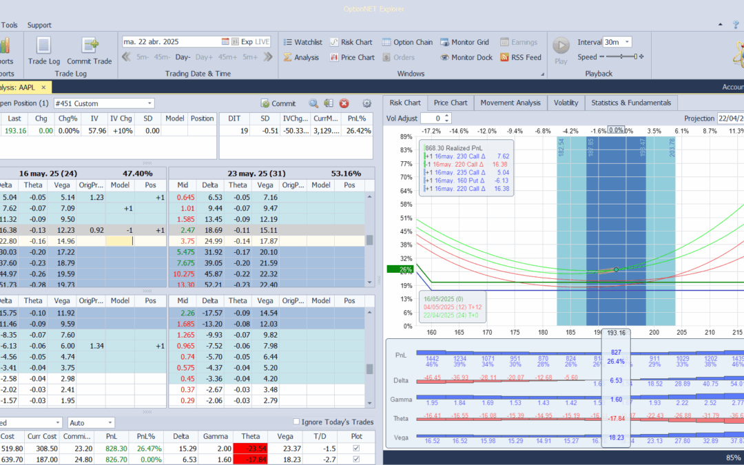Click the magnifier search icon
This screenshot has height=465, width=744.
click(x=313, y=103)
